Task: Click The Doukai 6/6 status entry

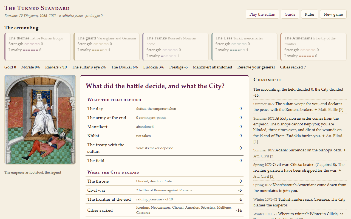Action: point(124,67)
